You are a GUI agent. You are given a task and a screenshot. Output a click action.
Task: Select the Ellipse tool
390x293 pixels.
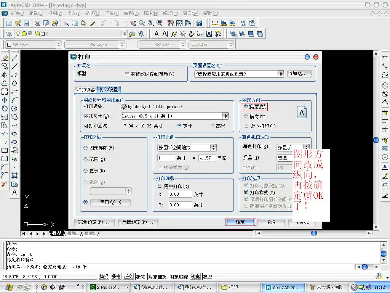tap(14, 134)
